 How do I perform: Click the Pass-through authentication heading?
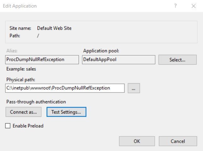[36, 102]
